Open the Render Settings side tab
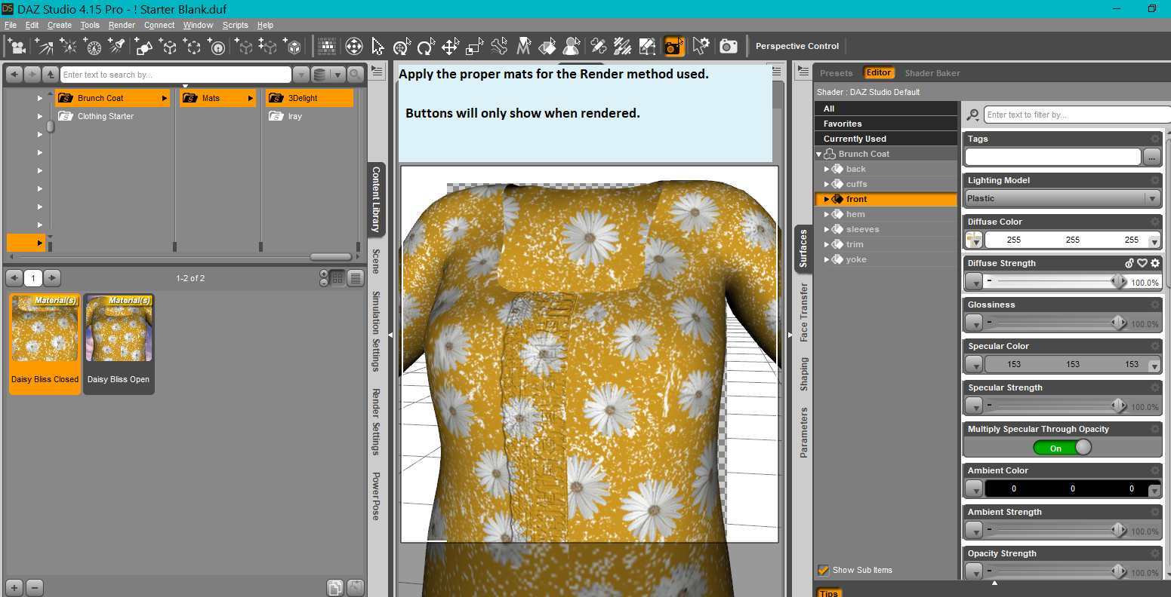The width and height of the screenshot is (1171, 597). pos(375,422)
